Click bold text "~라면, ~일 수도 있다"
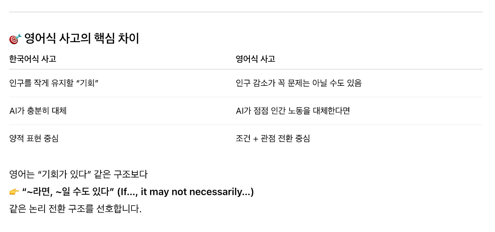The height and width of the screenshot is (232, 495). coord(68,192)
